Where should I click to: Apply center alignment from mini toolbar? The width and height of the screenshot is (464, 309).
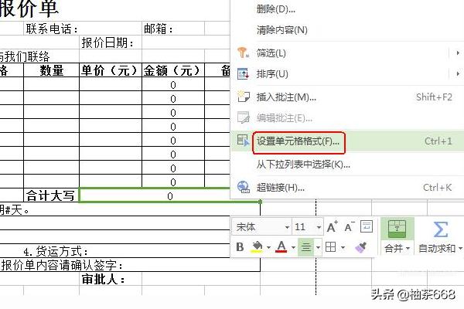tap(305, 247)
